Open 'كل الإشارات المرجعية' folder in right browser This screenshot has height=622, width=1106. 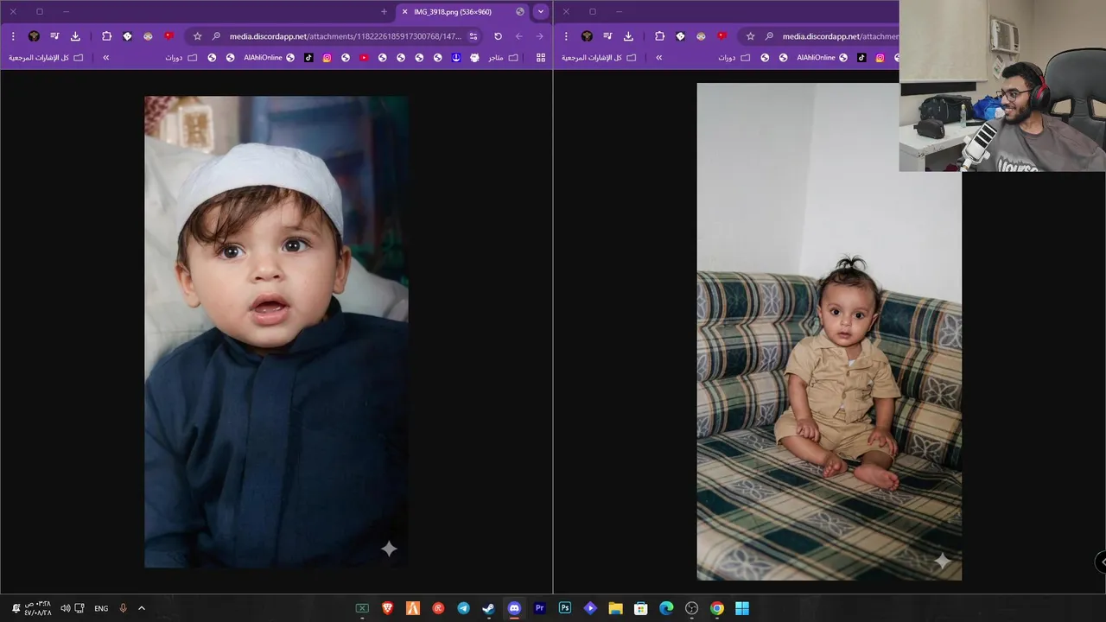tap(599, 57)
